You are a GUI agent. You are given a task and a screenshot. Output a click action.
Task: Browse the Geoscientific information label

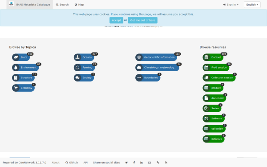[159, 57]
